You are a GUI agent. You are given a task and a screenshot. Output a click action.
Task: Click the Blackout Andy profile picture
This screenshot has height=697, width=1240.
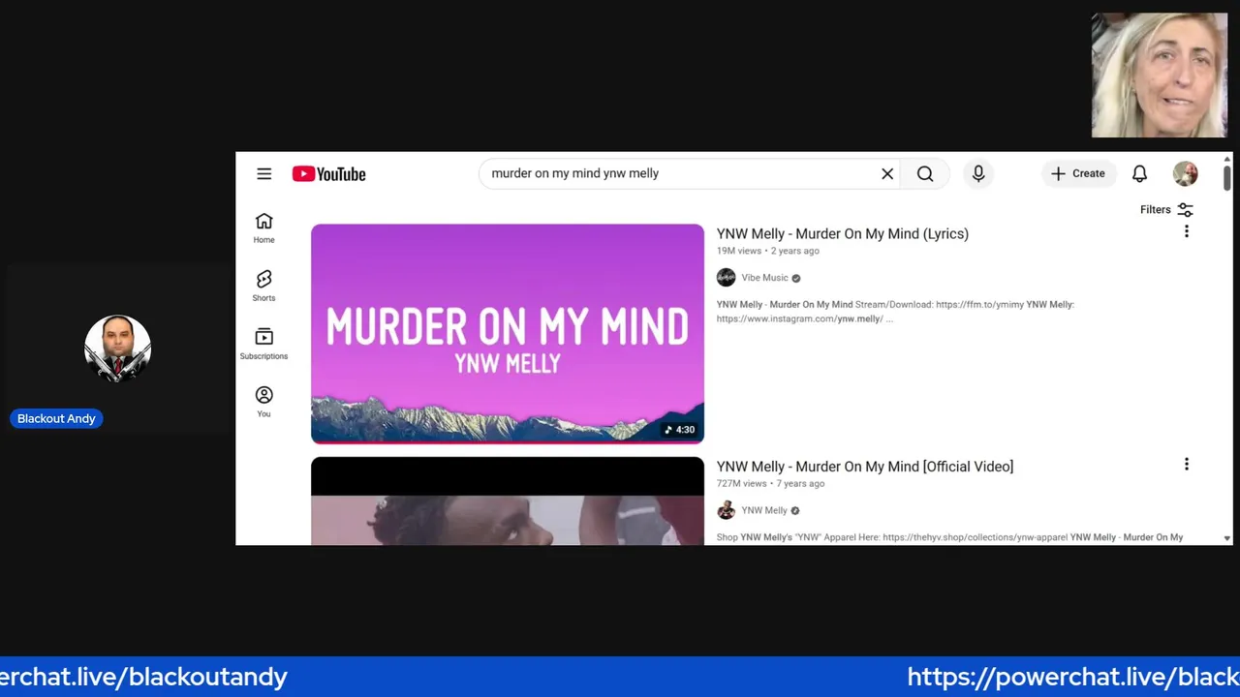click(x=118, y=348)
